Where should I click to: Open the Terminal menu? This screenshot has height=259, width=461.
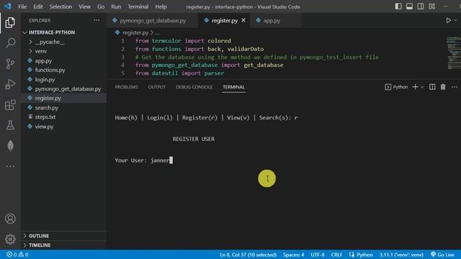[x=138, y=6]
